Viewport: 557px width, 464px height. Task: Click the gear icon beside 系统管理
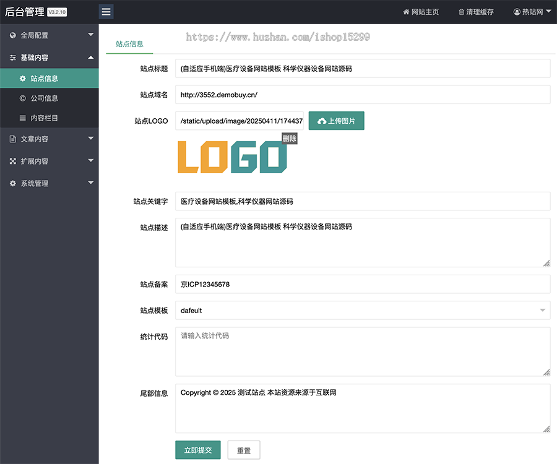pos(13,183)
